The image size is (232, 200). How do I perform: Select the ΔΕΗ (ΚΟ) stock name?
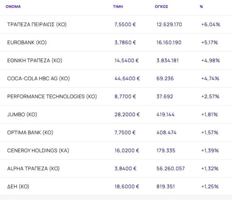pyautogui.click(x=18, y=186)
